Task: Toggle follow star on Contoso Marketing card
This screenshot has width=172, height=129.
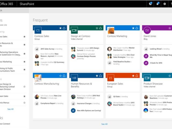Action: click(x=133, y=28)
